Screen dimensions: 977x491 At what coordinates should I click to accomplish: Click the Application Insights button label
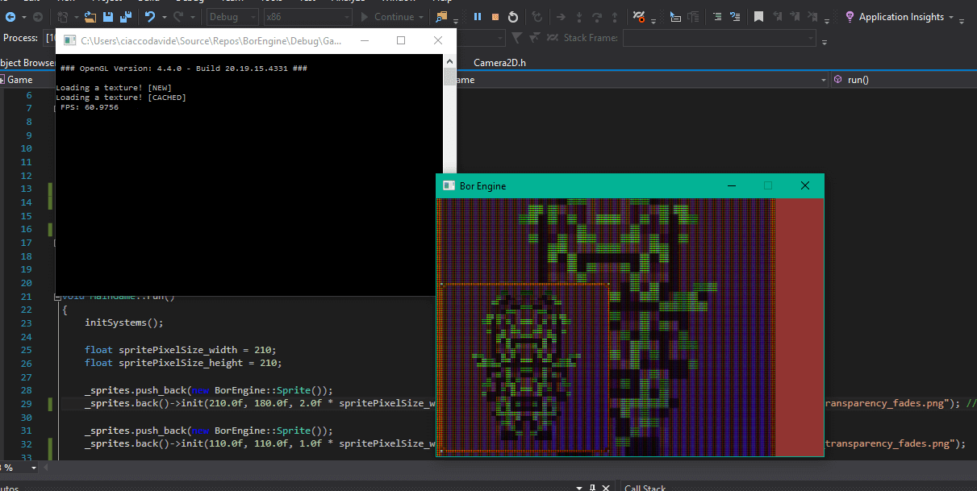pyautogui.click(x=901, y=17)
